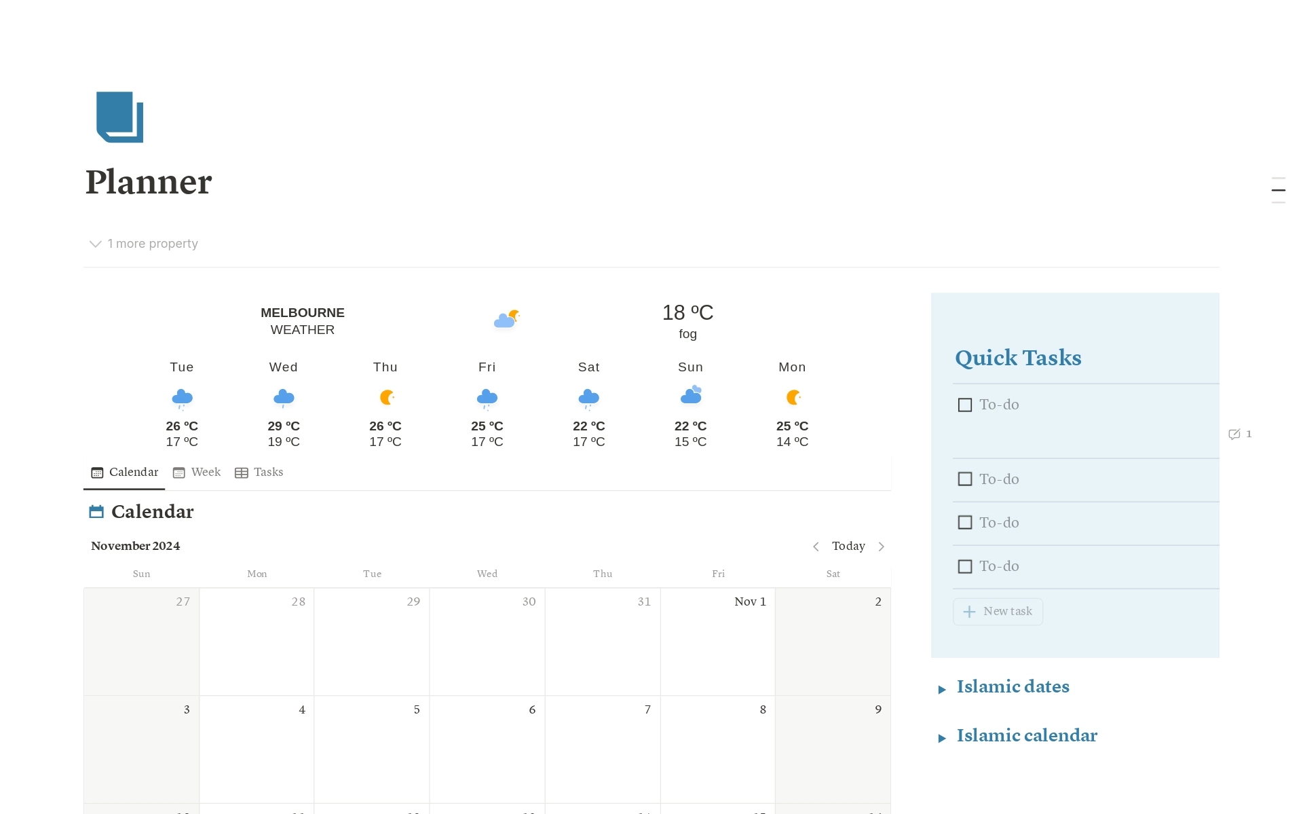Click the 18 °C current temperature

(x=687, y=312)
